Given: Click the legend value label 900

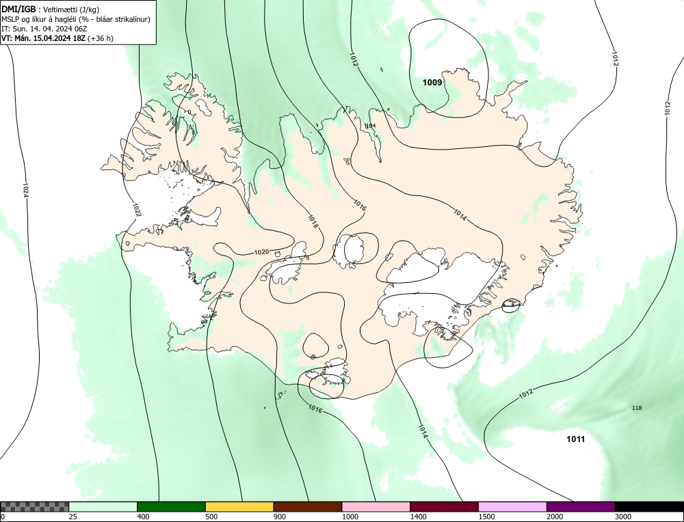Looking at the screenshot, I should [279, 517].
